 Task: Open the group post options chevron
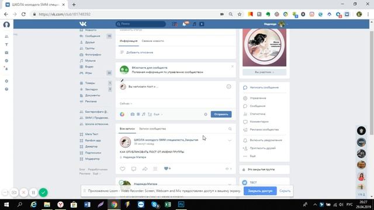230,141
